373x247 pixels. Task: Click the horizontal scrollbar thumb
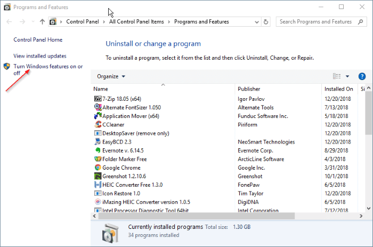(197, 216)
